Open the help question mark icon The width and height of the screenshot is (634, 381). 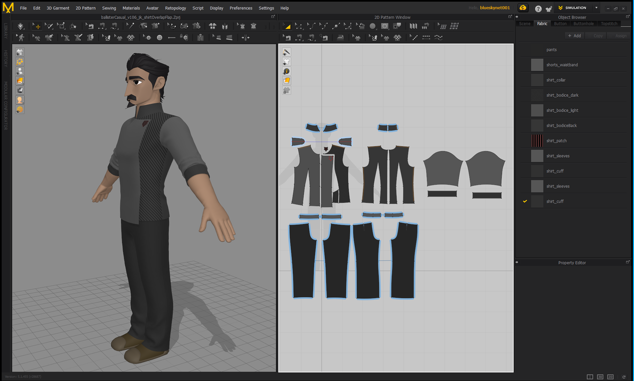click(x=538, y=9)
